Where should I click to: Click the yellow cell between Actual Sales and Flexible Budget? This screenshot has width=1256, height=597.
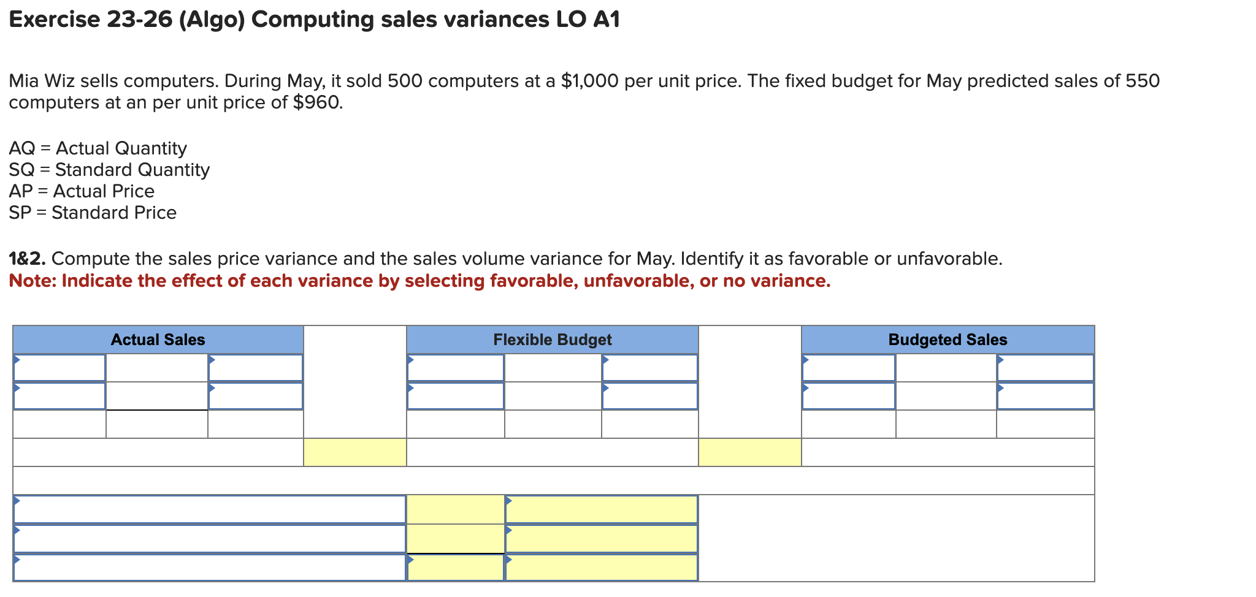[x=354, y=454]
